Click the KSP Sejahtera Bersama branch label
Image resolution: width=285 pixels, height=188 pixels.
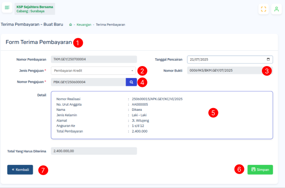pyautogui.click(x=35, y=9)
